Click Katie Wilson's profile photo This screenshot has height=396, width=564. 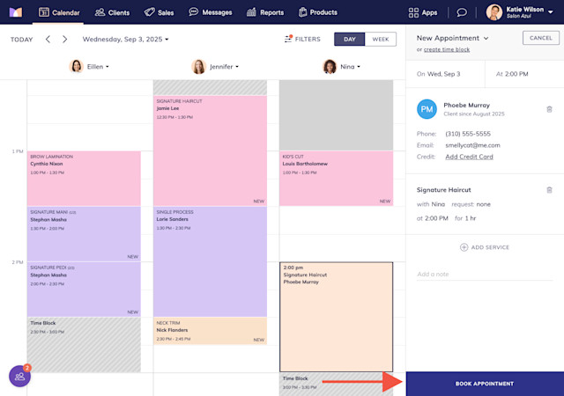494,12
